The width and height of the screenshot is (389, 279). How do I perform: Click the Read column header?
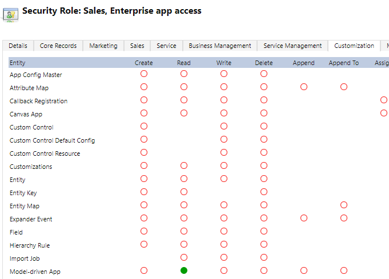[x=184, y=63]
